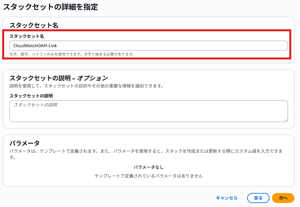
Task: Click the テンプレートで定義されているパラメータはありません message
Action: click(x=148, y=176)
